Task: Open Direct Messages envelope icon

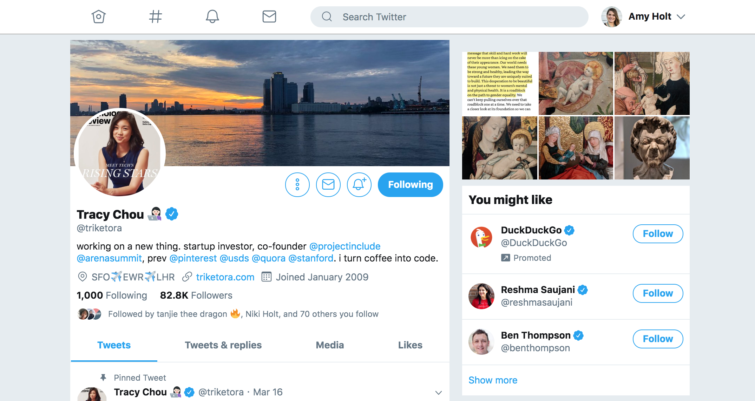Action: 269,16
